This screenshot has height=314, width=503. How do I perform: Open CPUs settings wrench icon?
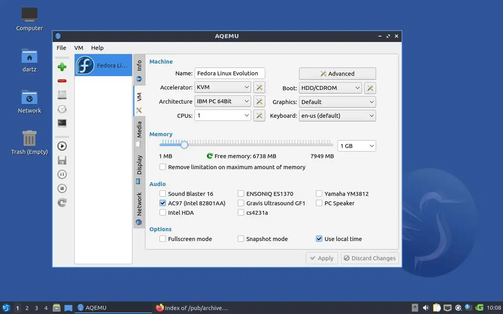[x=259, y=115]
